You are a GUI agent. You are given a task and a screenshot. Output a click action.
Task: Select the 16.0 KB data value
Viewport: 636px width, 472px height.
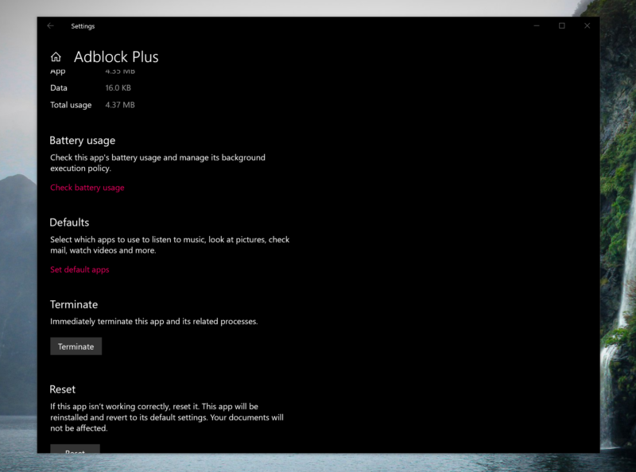click(x=118, y=87)
